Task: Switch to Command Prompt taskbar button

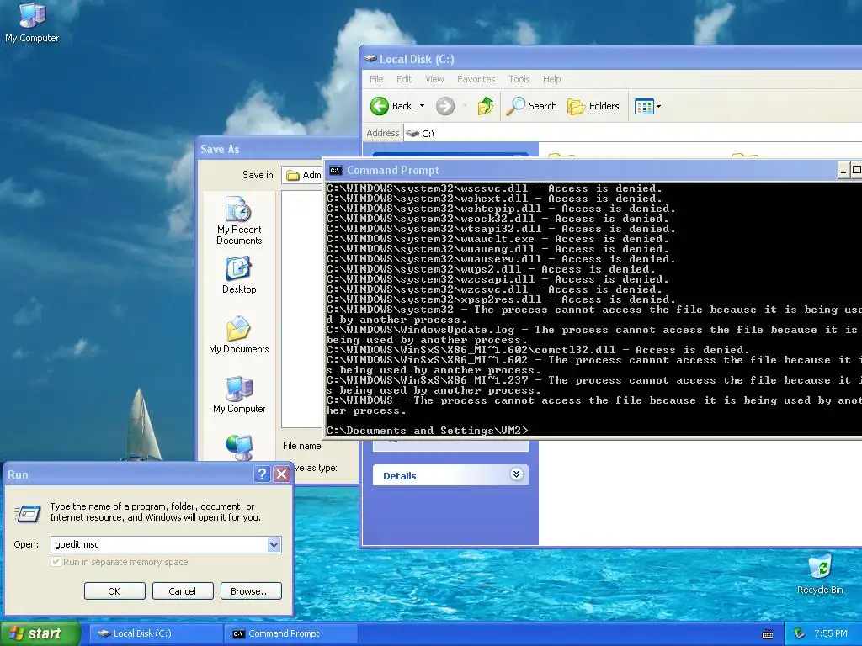Action: click(x=291, y=633)
